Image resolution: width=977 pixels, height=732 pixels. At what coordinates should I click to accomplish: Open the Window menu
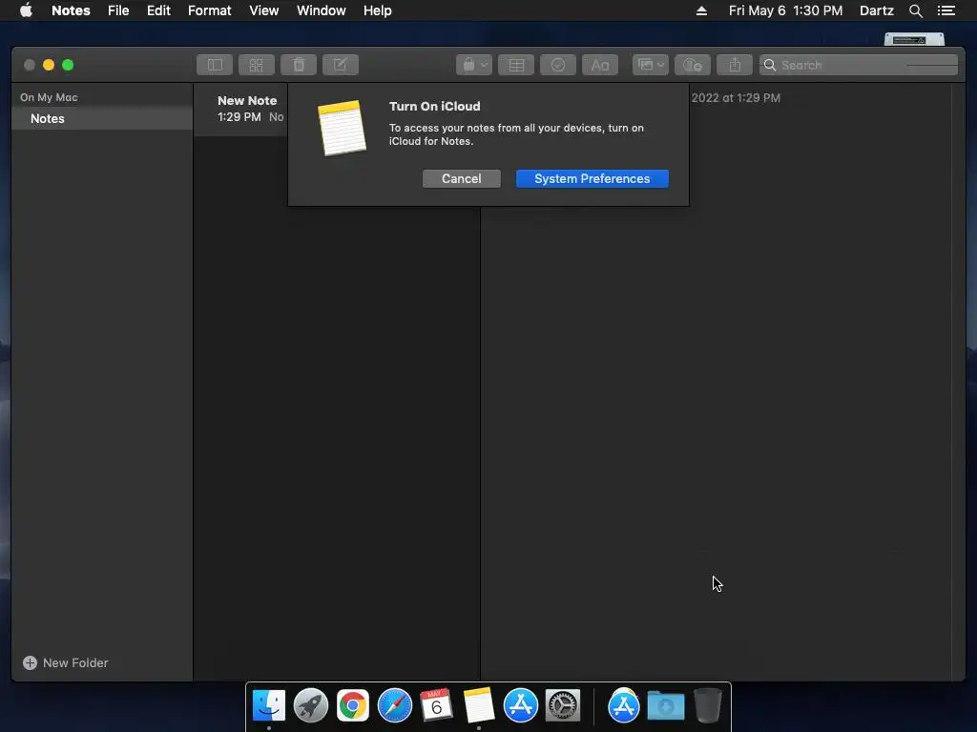tap(321, 10)
